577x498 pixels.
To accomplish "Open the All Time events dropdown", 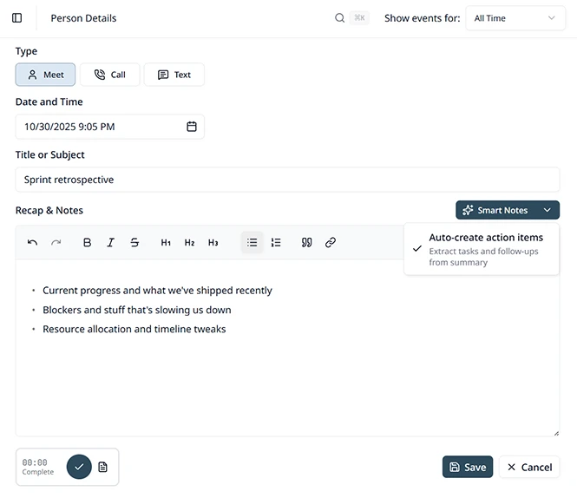I will [515, 18].
